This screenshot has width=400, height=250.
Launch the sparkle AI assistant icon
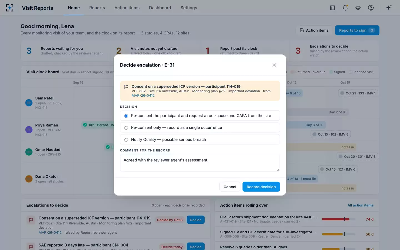389,7
